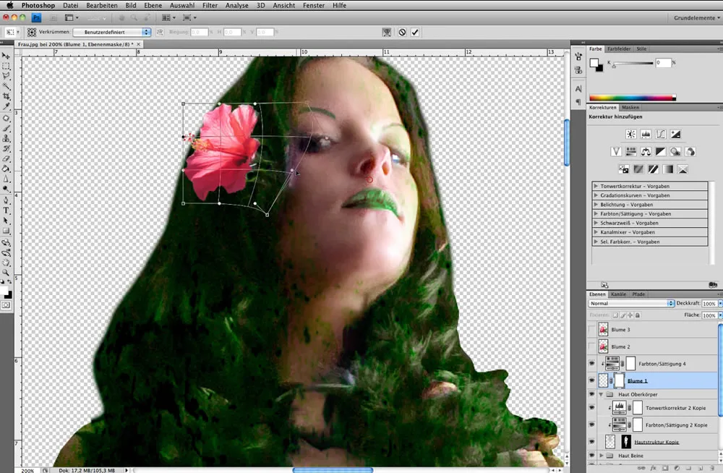
Task: Click the Belichtung adjustment icon in Korrekturen
Action: (675, 134)
